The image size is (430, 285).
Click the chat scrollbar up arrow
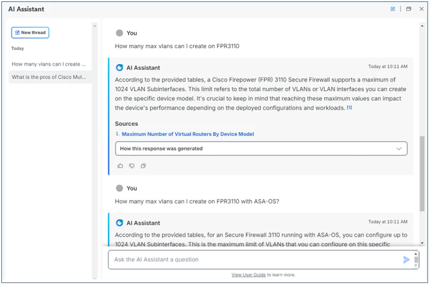pos(422,26)
